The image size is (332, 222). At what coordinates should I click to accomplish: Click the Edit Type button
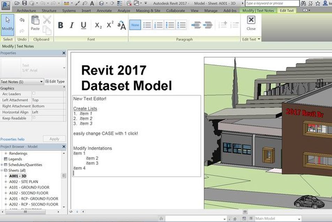coord(55,81)
